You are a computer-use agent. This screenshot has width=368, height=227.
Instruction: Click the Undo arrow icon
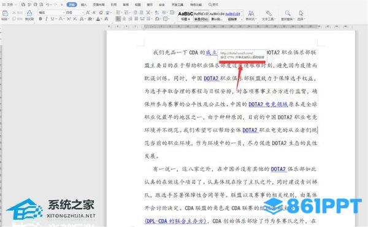48,4
